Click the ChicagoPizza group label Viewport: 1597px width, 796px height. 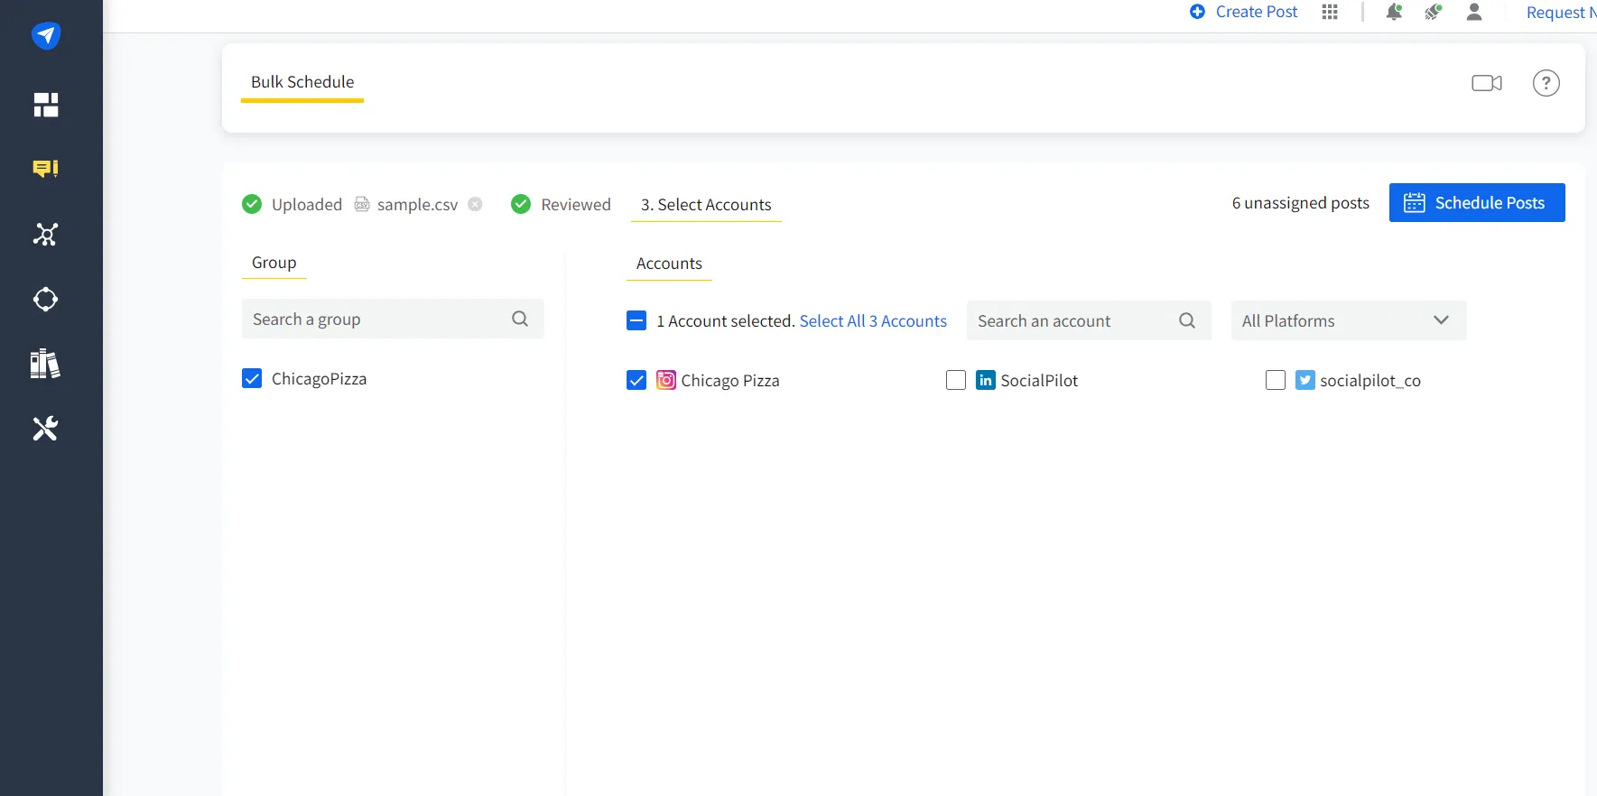(319, 379)
